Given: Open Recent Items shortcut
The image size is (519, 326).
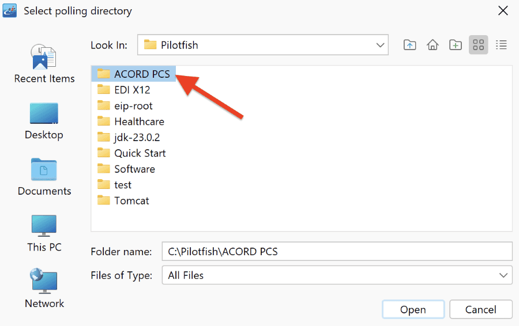Looking at the screenshot, I should [44, 64].
